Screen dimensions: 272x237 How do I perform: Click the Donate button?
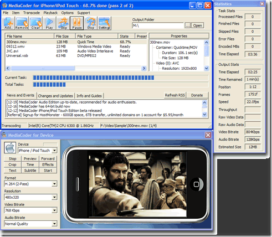pyautogui.click(x=197, y=95)
